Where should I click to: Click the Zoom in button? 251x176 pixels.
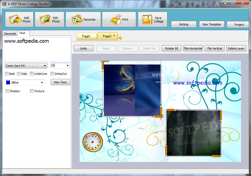coord(128,48)
